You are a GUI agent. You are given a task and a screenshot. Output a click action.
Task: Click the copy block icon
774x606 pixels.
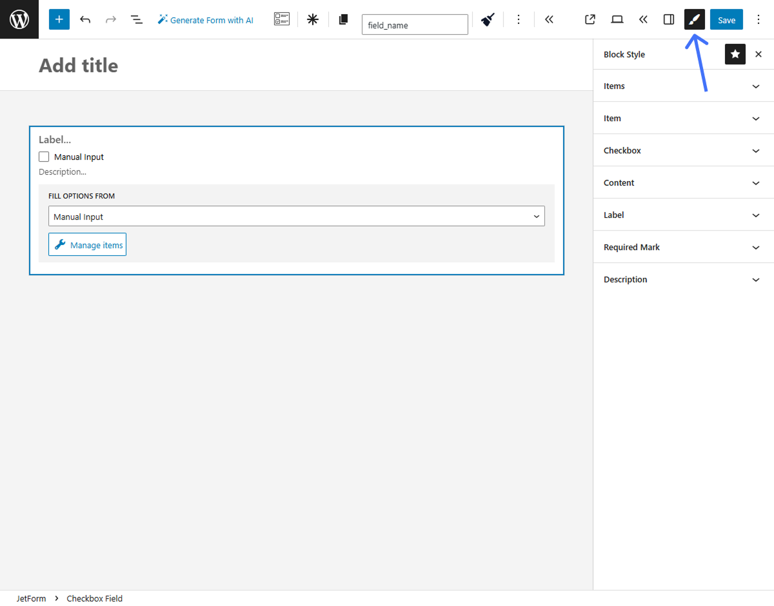tap(342, 19)
